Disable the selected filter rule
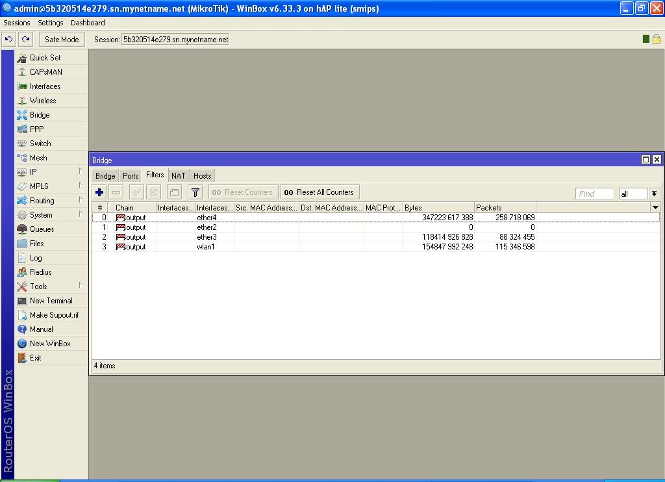Image resolution: width=665 pixels, height=482 pixels. coord(153,192)
